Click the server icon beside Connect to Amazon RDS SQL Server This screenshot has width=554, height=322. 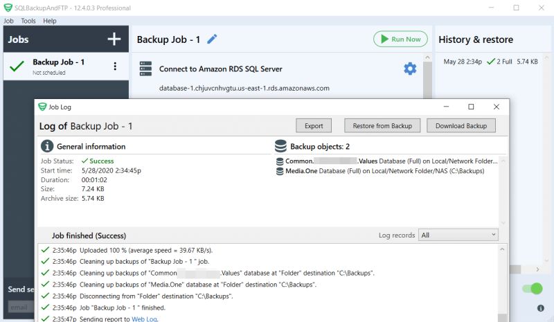(145, 69)
